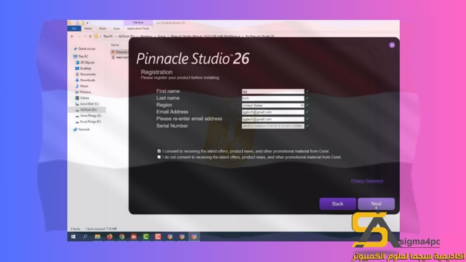
Task: Focus the Last name field
Action: (x=273, y=98)
